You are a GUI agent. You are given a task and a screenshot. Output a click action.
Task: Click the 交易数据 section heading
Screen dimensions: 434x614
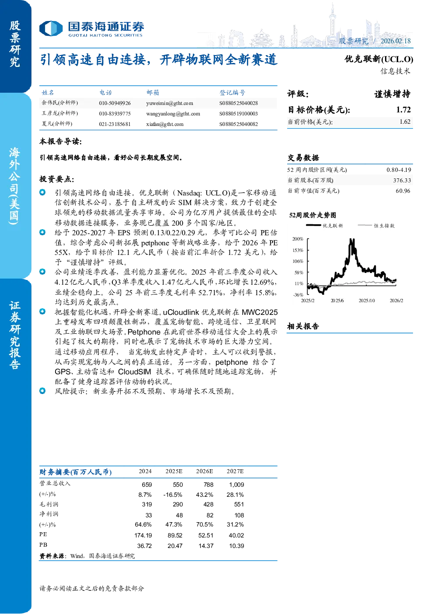pos(303,158)
